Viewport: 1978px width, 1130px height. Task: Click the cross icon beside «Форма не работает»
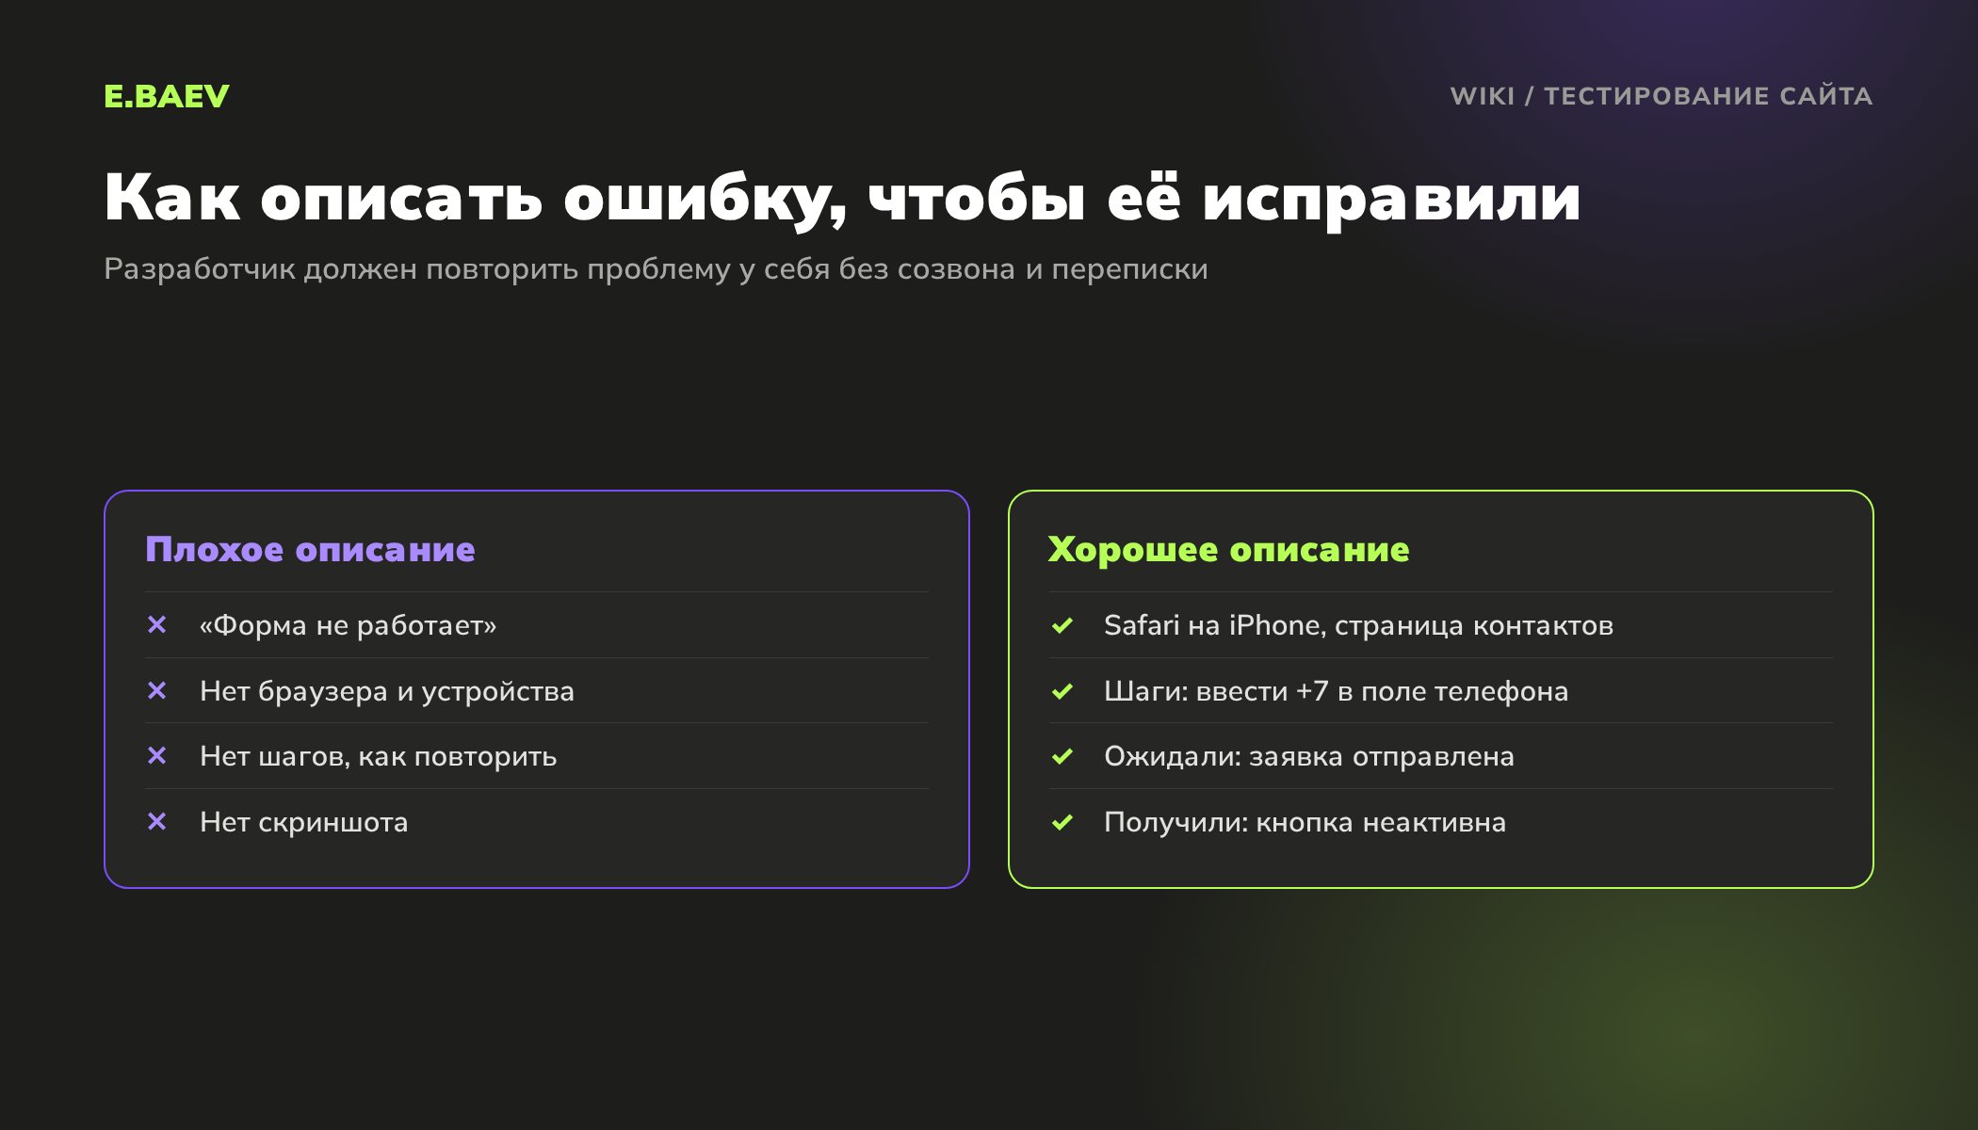pos(157,624)
